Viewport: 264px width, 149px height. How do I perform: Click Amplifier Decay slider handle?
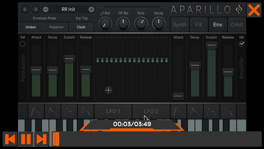point(195,65)
